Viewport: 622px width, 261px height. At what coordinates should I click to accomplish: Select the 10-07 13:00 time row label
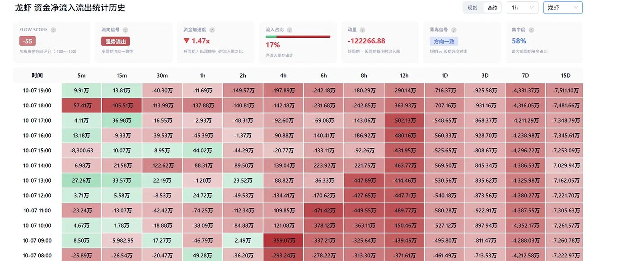pyautogui.click(x=37, y=181)
